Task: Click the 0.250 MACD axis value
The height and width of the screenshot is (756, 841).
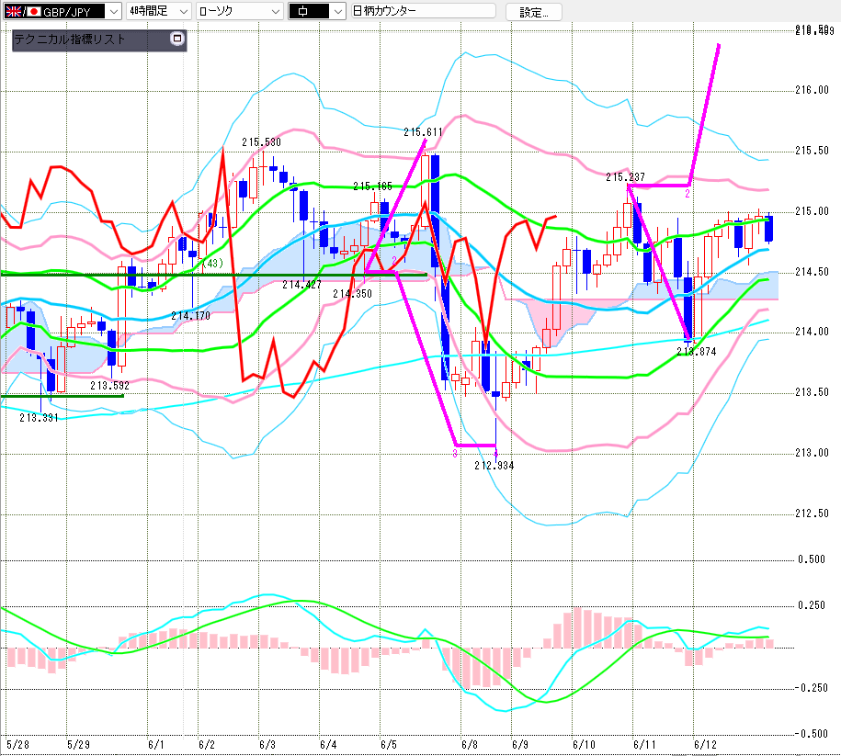Action: point(812,606)
